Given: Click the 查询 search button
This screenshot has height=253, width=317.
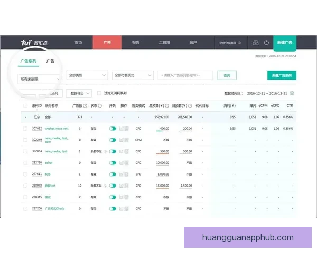Looking at the screenshot, I should point(227,75).
